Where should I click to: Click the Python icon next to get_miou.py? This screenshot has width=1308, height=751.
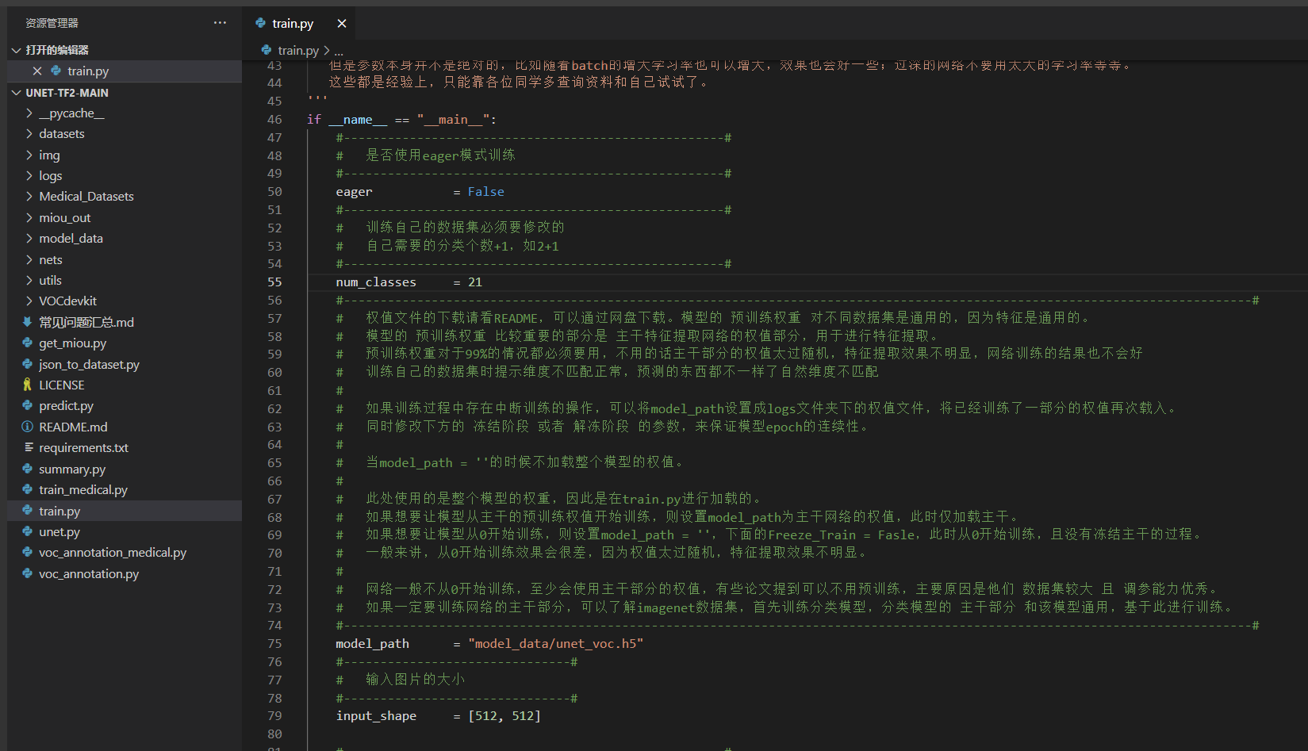click(x=27, y=343)
